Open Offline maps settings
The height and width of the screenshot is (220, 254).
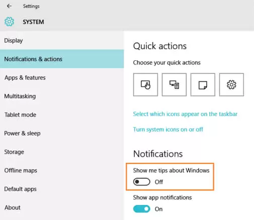pyautogui.click(x=62, y=170)
